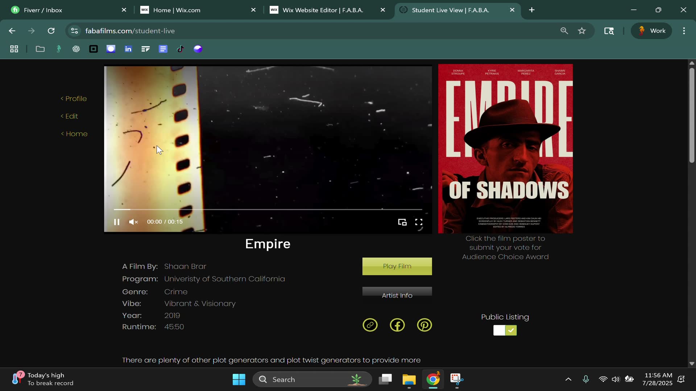
Task: Click the Play Film button
Action: pos(397,266)
